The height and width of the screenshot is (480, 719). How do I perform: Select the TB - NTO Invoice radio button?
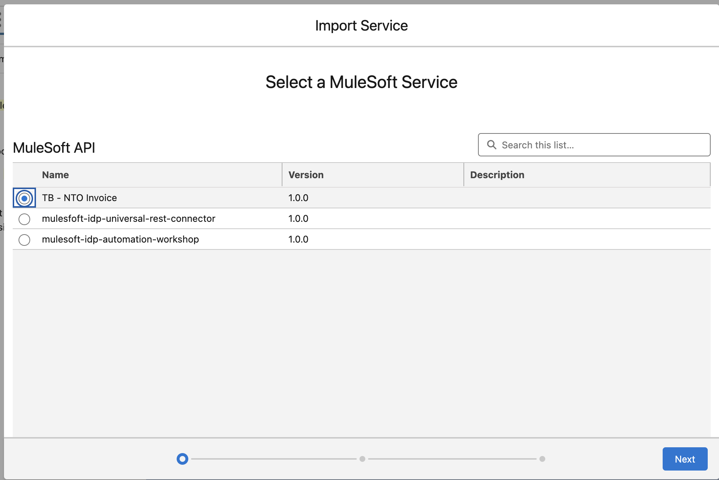(x=24, y=198)
